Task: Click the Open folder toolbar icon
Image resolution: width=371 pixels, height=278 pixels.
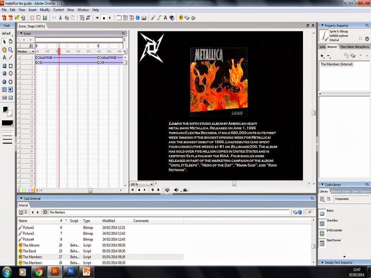Action: [x=17, y=18]
